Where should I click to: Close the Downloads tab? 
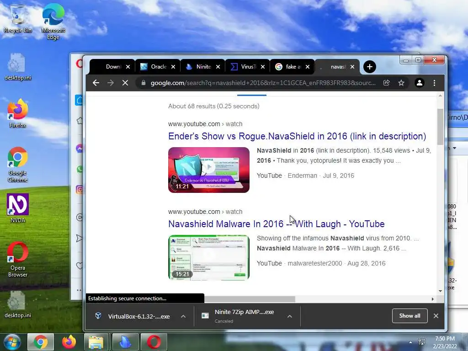click(x=128, y=67)
